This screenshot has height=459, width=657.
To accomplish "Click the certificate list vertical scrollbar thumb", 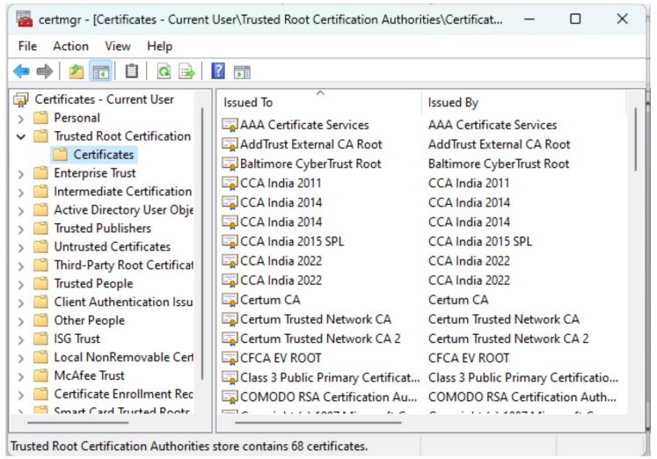I will pyautogui.click(x=636, y=139).
